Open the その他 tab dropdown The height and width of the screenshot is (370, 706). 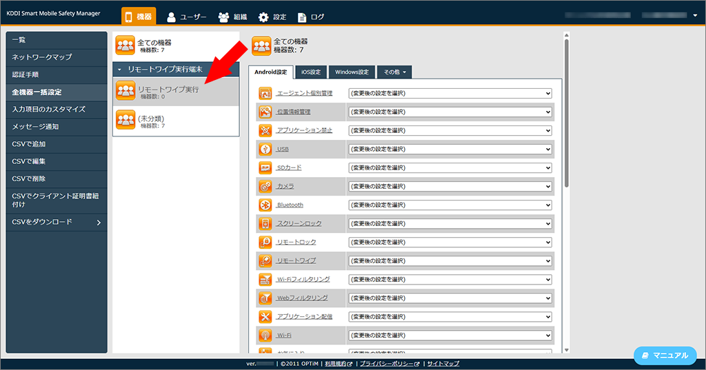coord(394,72)
